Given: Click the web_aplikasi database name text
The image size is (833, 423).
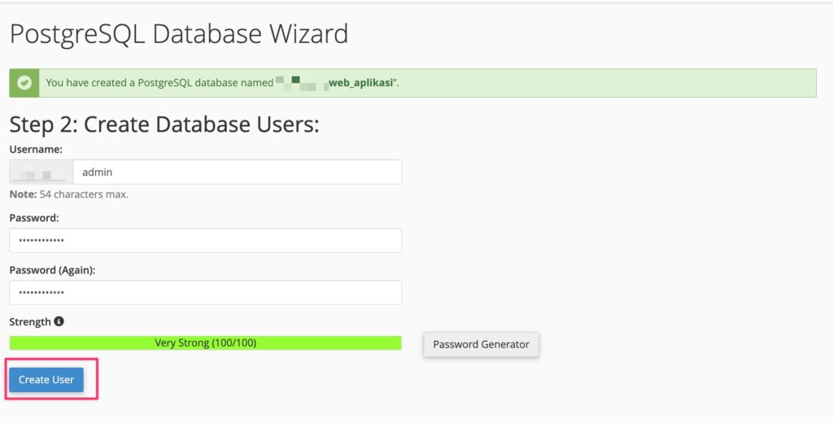Looking at the screenshot, I should coord(360,83).
